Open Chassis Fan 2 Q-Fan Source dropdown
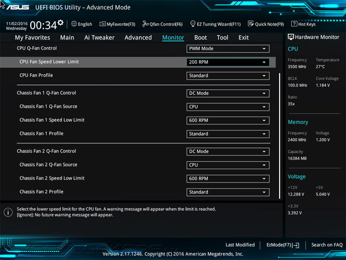346x260 pixels. [228, 165]
